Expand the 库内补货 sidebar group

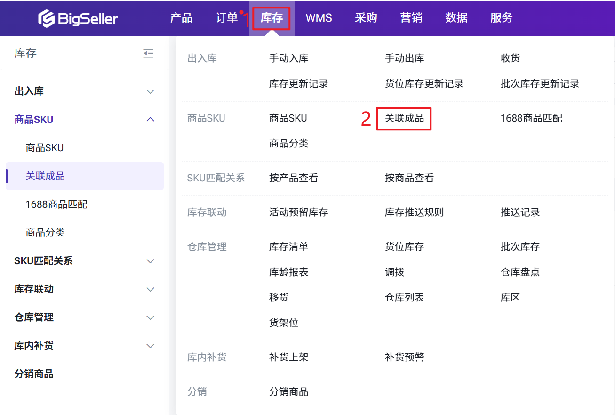(150, 346)
